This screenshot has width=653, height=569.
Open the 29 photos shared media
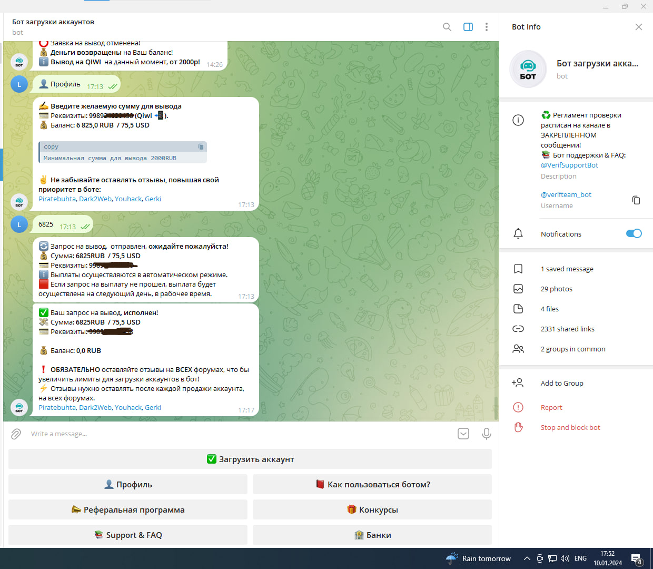pos(556,289)
